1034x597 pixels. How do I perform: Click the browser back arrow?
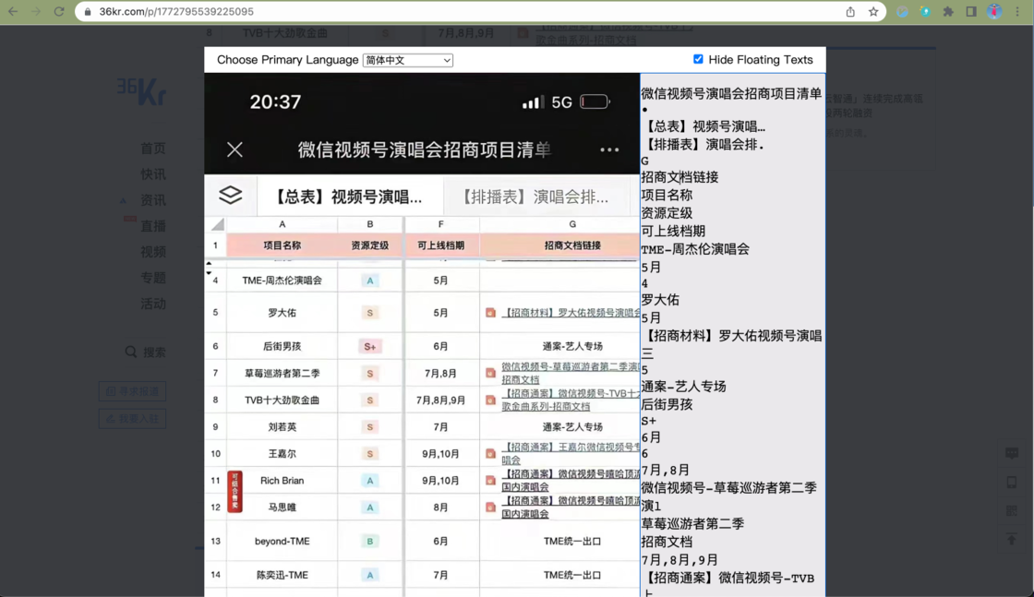point(13,11)
